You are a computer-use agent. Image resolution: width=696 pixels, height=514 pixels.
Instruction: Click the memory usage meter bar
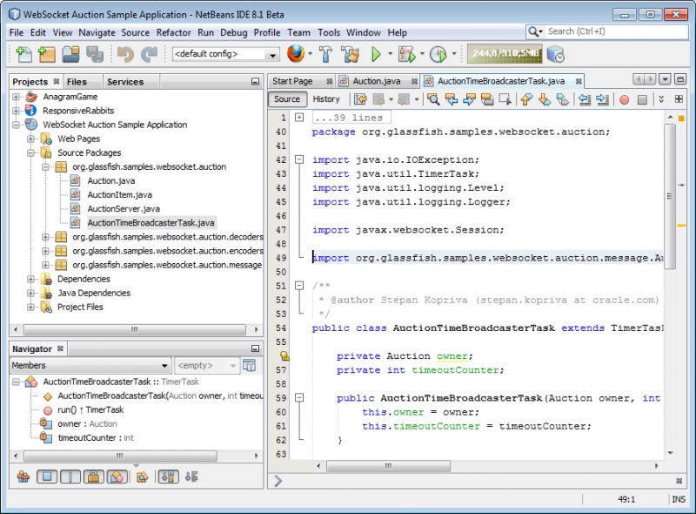pos(505,54)
